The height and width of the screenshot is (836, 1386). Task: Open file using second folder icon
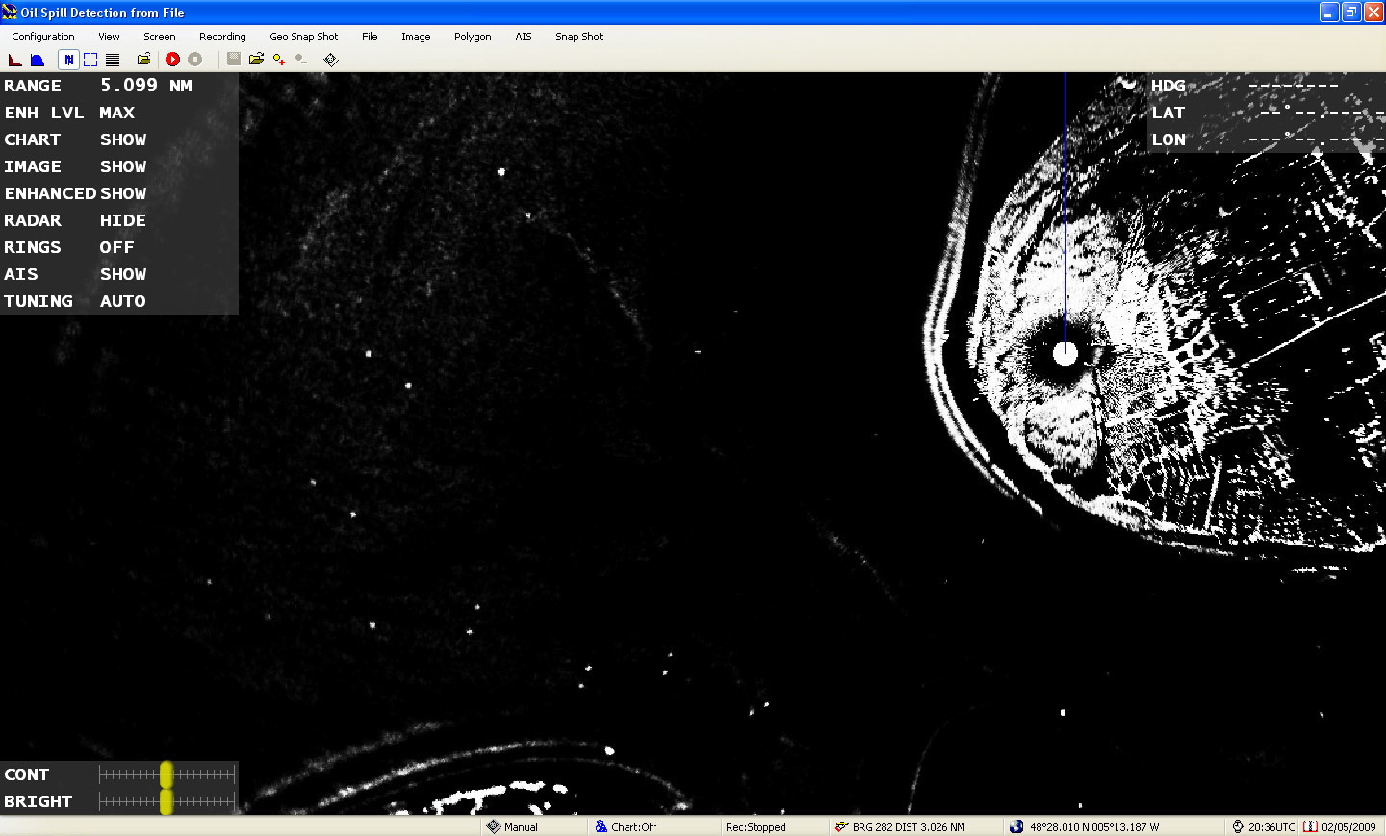pyautogui.click(x=256, y=60)
